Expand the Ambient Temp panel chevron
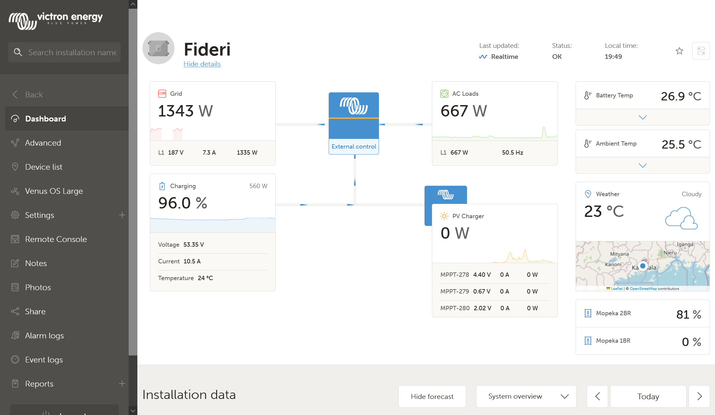 tap(642, 165)
